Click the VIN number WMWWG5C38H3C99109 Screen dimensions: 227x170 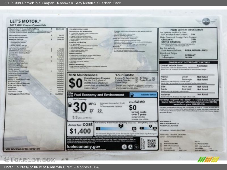(x=23, y=149)
